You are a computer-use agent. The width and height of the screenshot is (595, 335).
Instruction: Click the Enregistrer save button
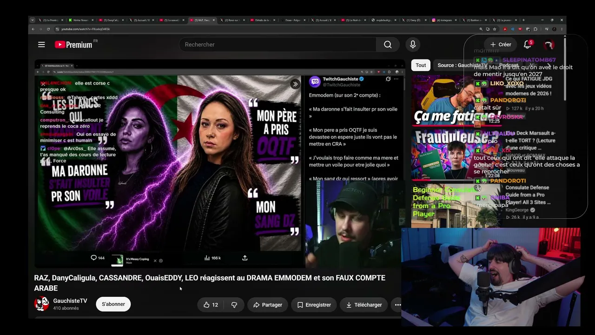[x=314, y=305]
